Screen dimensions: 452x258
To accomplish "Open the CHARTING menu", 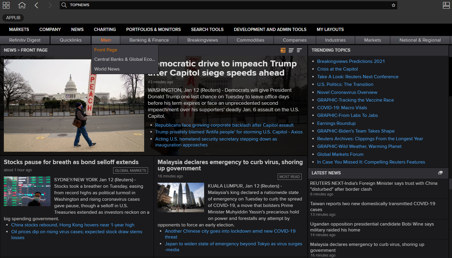I will coord(105,30).
